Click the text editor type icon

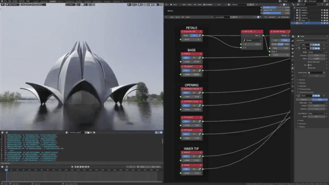(x=2, y=133)
